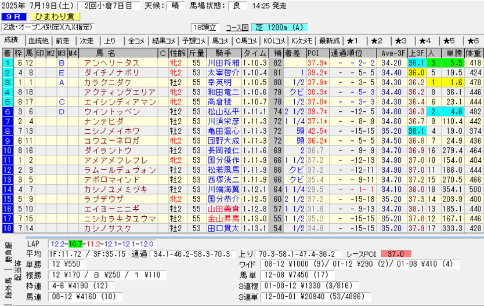Switch to the 血統他 tab
The width and height of the screenshot is (484, 306).
39,41
